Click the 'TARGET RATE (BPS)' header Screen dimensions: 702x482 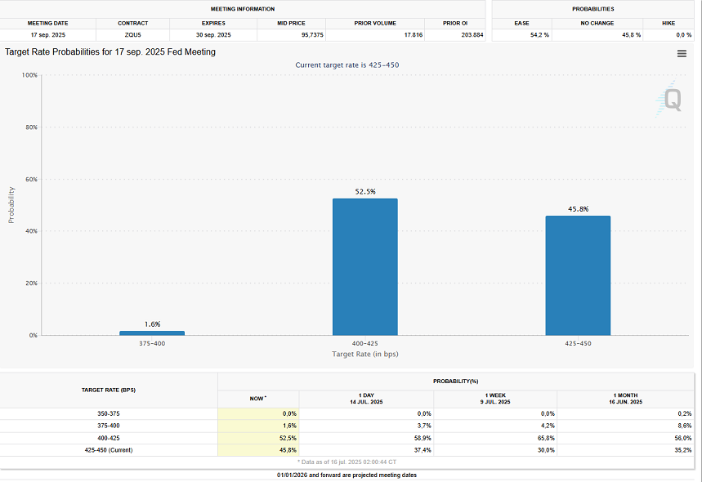point(109,391)
